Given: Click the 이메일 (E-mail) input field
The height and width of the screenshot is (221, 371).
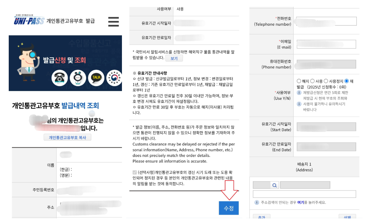Looking at the screenshot, I should tap(326, 44).
